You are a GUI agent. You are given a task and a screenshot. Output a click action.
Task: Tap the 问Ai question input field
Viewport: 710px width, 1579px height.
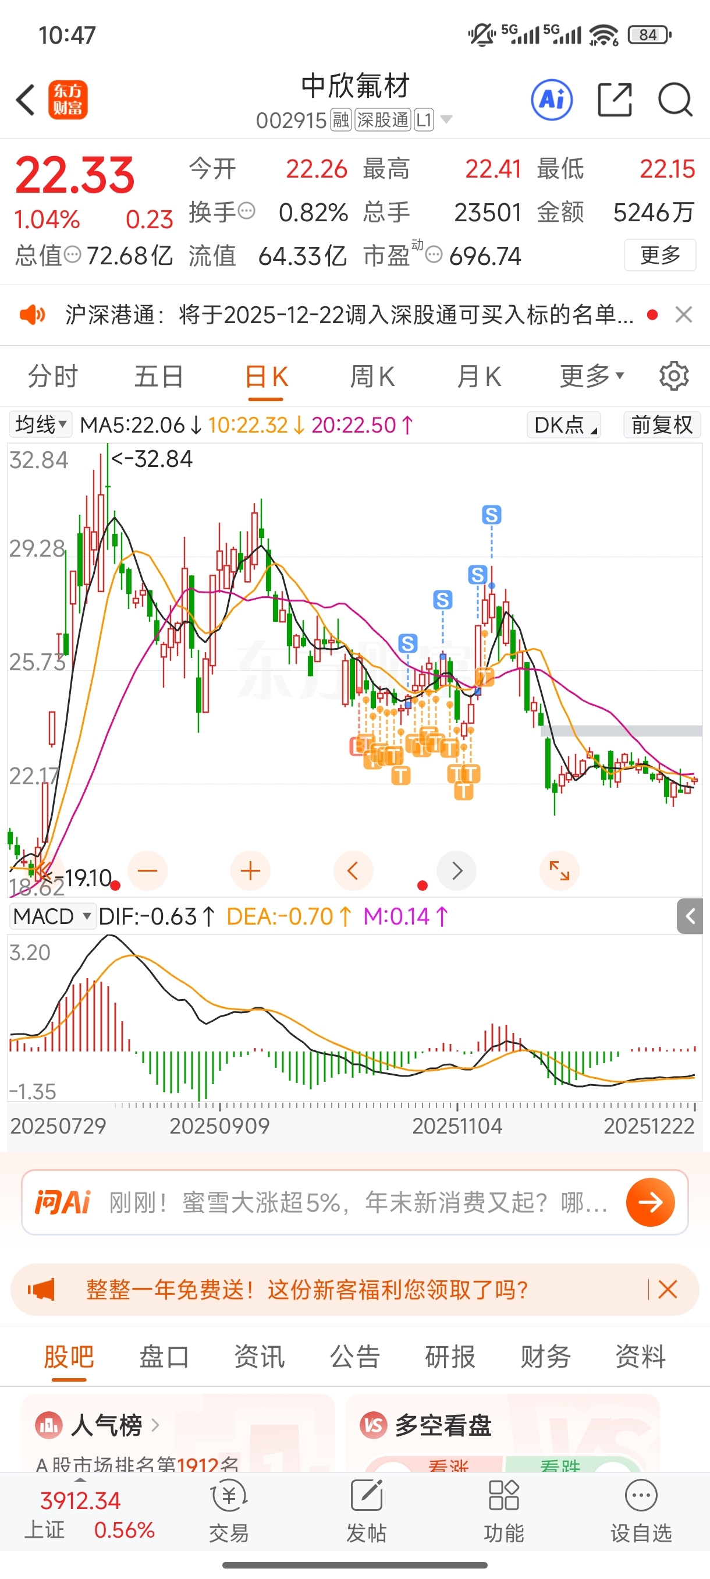click(358, 1202)
